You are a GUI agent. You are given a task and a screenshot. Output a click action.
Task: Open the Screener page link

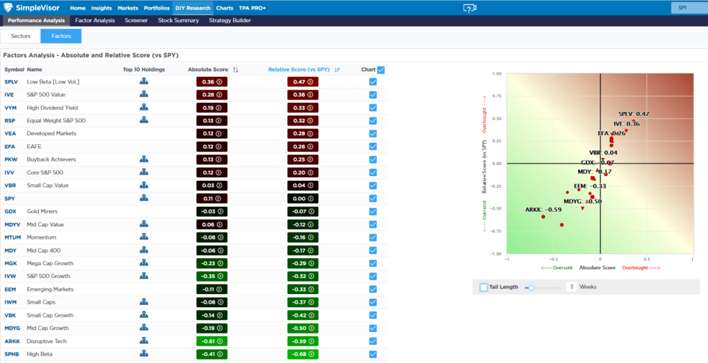point(136,21)
